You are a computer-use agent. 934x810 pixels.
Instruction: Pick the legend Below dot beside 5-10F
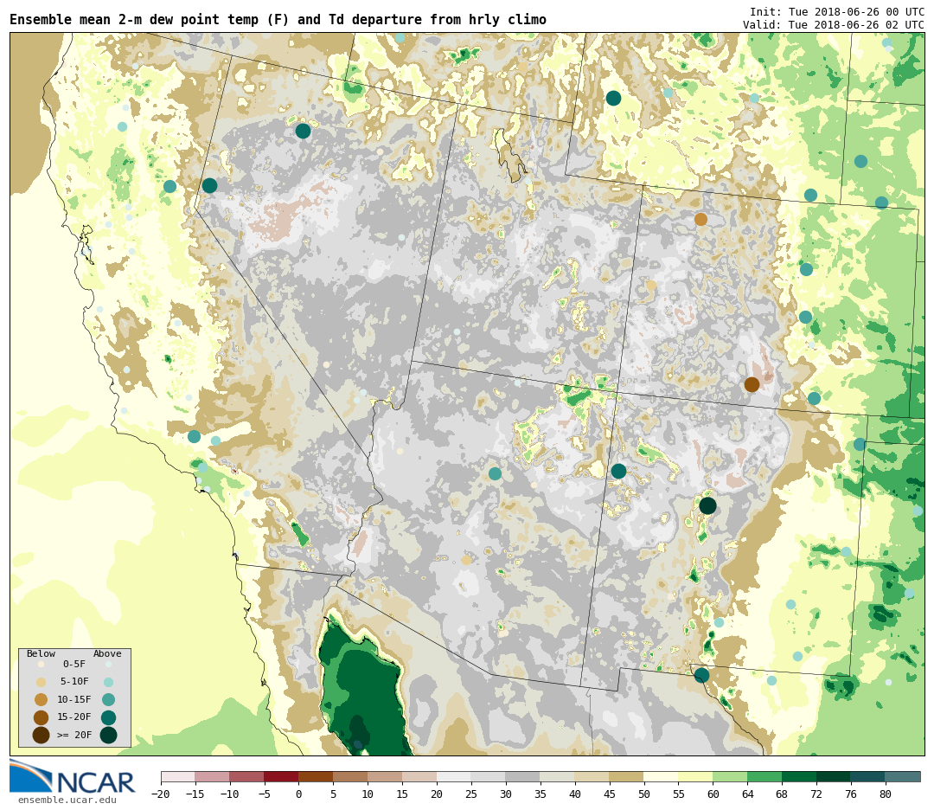pos(42,682)
